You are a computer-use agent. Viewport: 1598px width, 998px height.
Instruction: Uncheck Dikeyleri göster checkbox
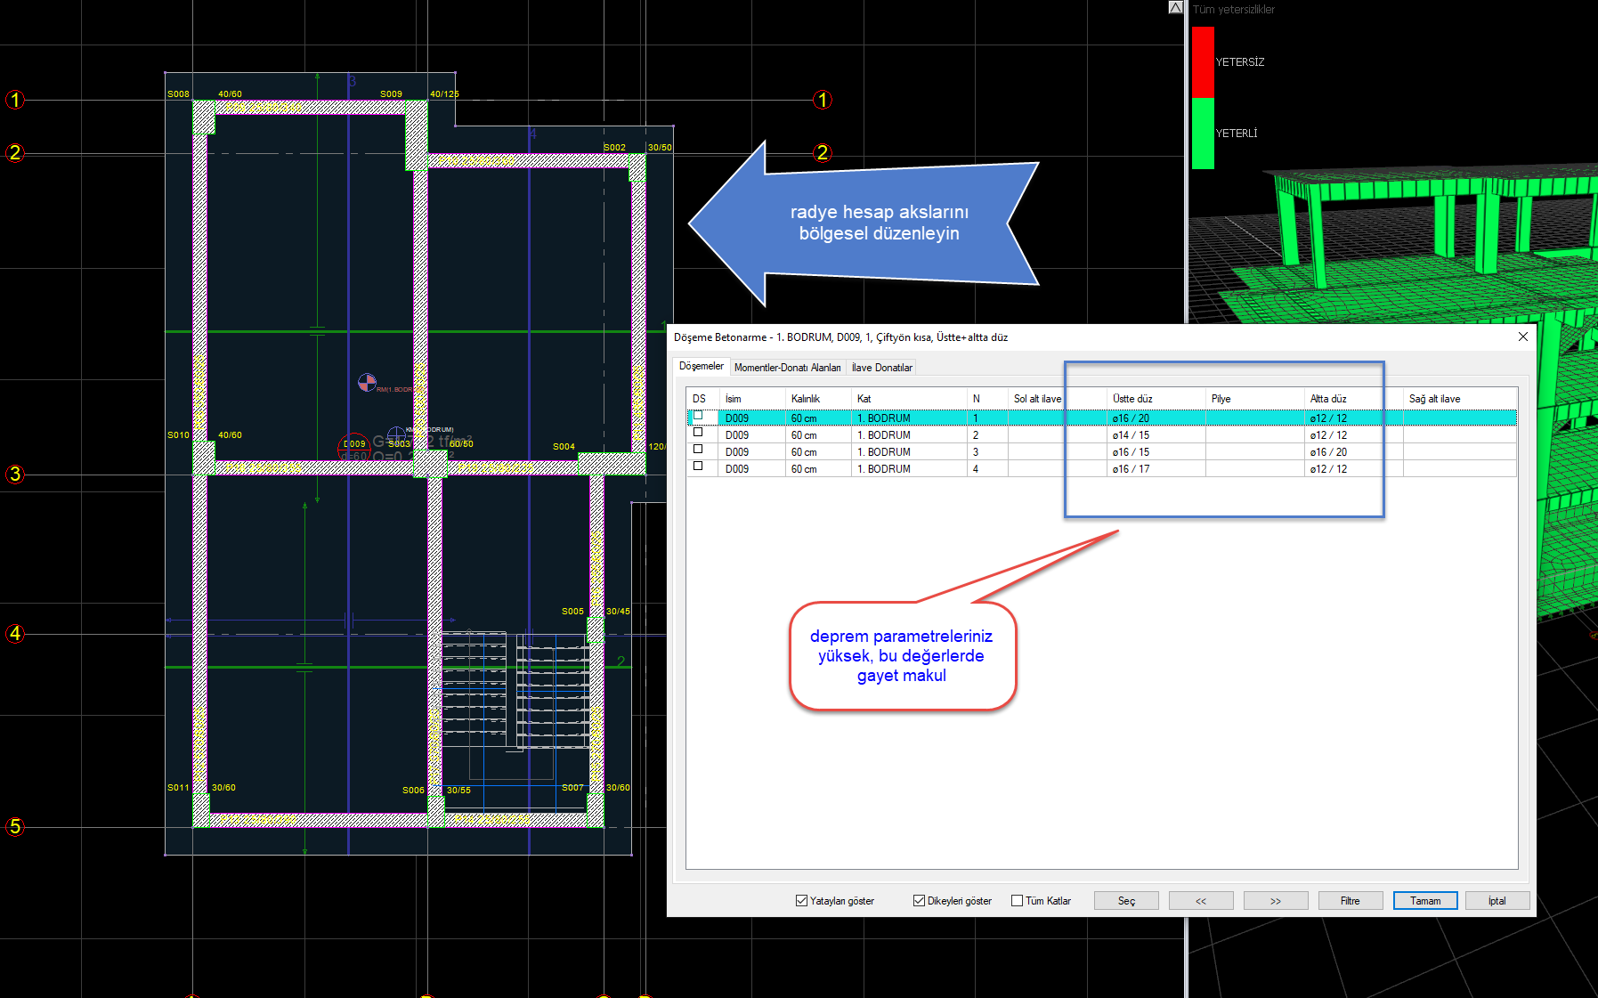919,901
